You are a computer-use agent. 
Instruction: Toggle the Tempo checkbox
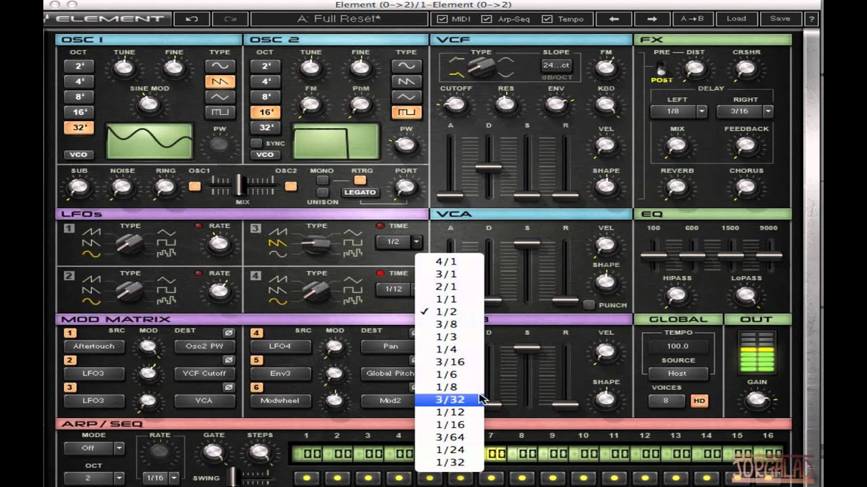[x=547, y=19]
